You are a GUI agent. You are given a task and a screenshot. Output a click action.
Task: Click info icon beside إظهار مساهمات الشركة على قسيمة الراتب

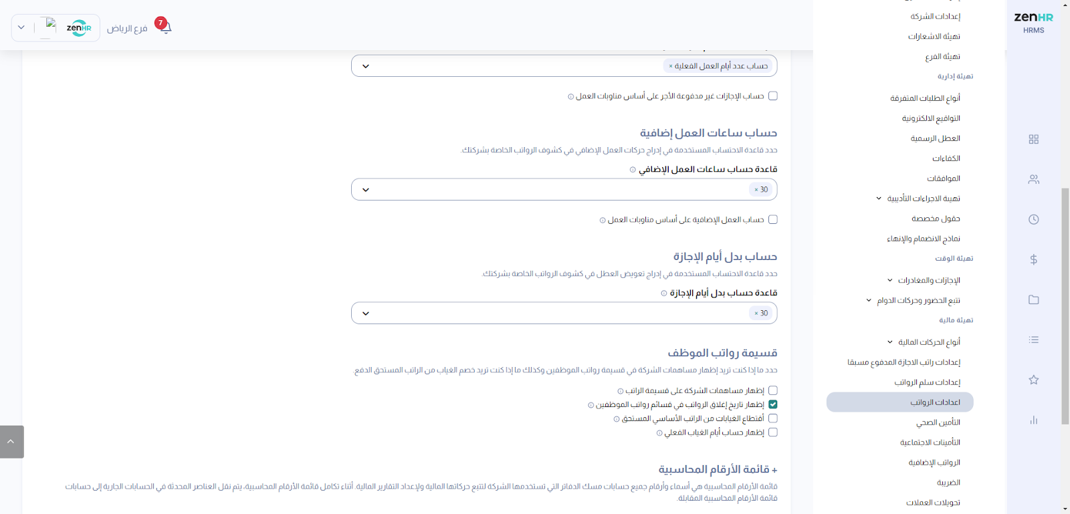[620, 391]
